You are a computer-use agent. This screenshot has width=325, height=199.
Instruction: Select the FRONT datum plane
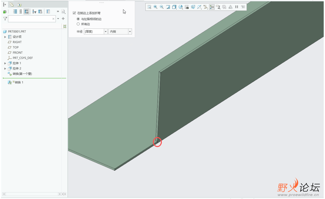point(18,53)
